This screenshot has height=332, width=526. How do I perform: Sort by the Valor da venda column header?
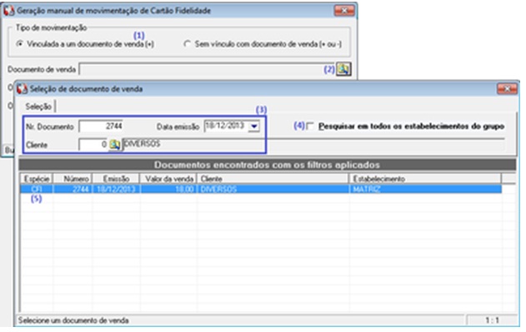pos(168,179)
